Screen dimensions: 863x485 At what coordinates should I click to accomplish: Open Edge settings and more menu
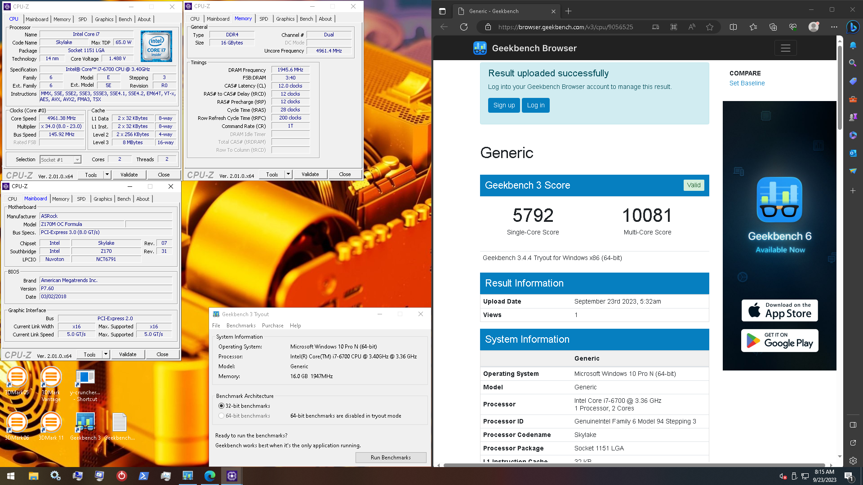[834, 27]
